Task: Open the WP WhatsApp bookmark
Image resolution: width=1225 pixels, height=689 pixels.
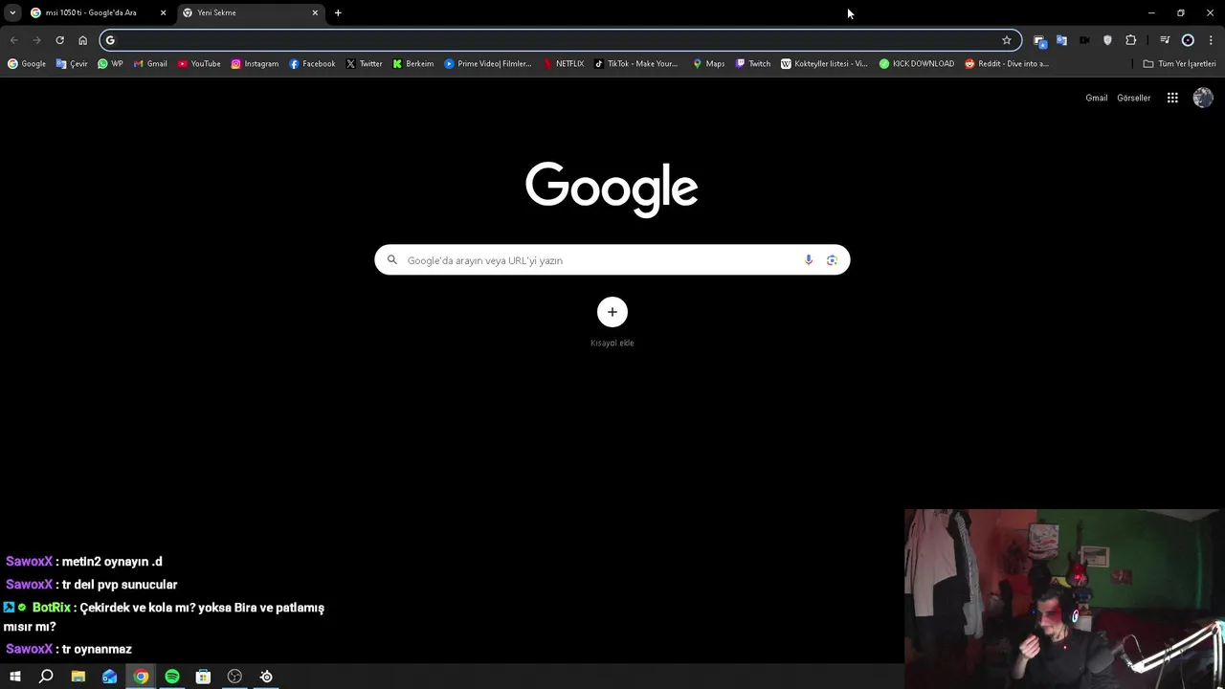Action: (x=110, y=64)
